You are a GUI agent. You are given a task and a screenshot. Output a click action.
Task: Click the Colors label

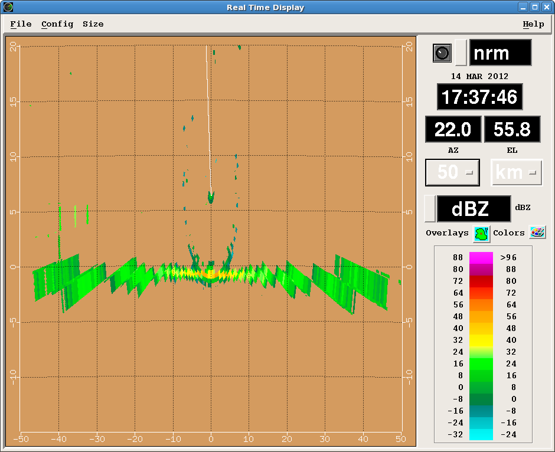(x=508, y=233)
